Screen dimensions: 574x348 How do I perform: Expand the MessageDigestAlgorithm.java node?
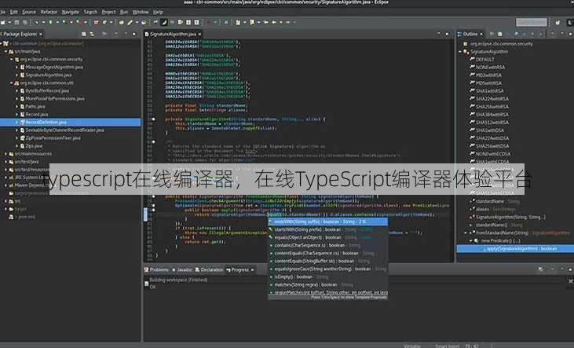(x=16, y=67)
